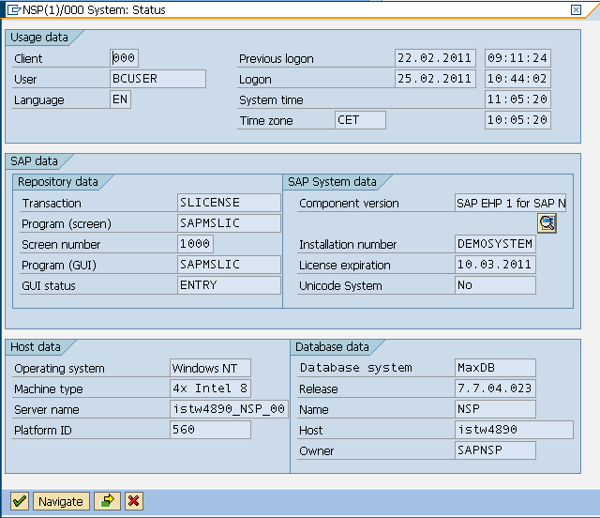Click the Client field showing 000
Image resolution: width=600 pixels, height=518 pixels.
coord(124,58)
